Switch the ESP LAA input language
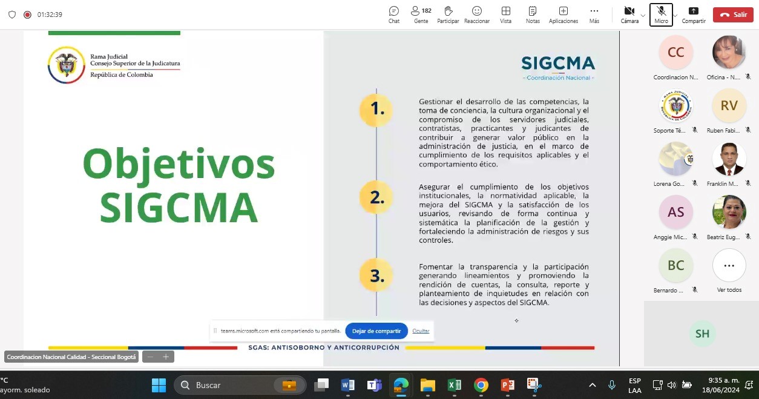 635,385
